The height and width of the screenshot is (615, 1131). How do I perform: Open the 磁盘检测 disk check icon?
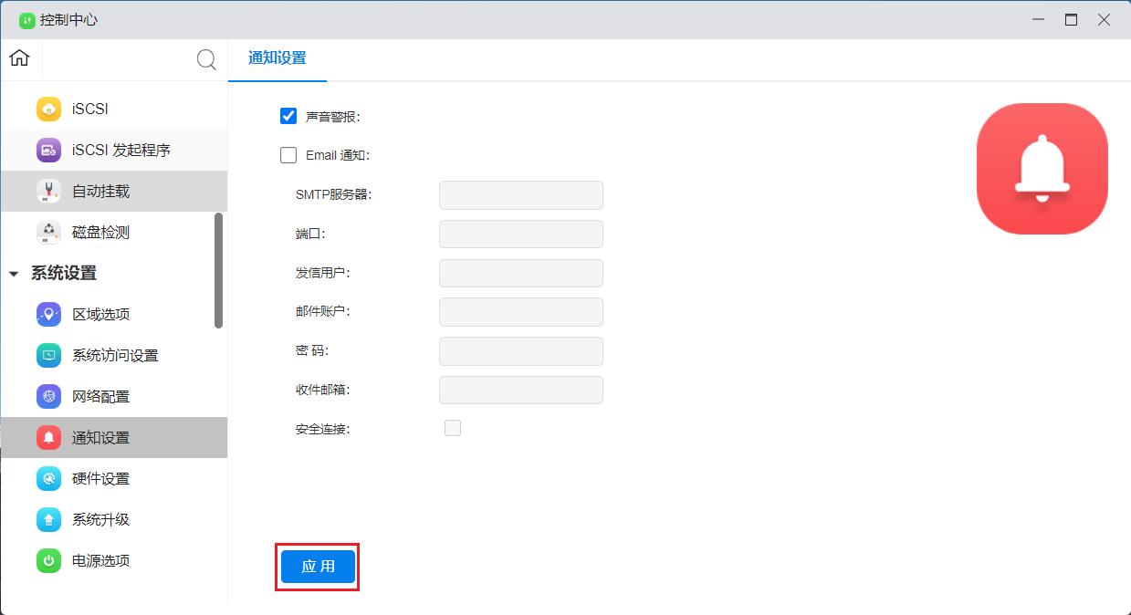48,232
